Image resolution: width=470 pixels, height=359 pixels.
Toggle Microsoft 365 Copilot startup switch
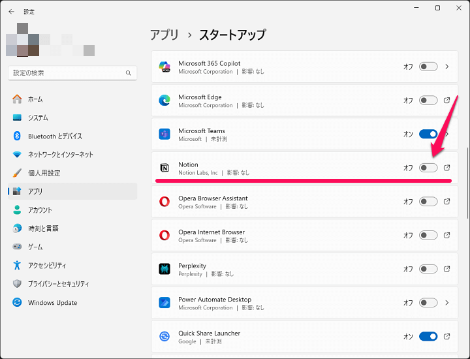[x=428, y=67]
